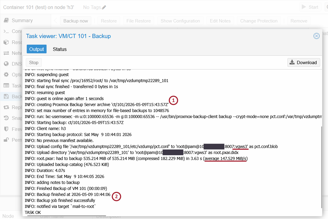The width and height of the screenshot is (328, 219).
Task: Open Firewall shield icon in sidebar
Action: tap(6, 129)
